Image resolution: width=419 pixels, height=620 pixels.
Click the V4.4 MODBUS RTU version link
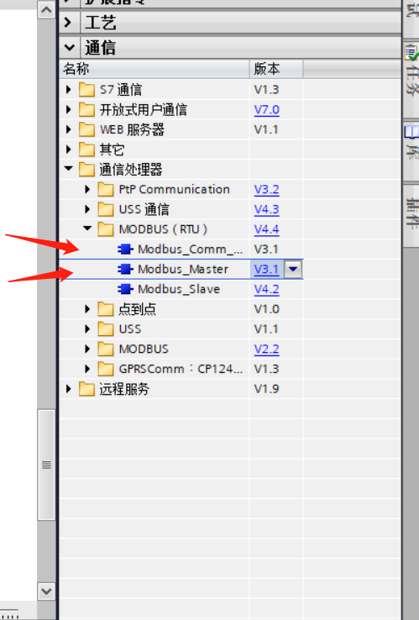click(x=266, y=229)
